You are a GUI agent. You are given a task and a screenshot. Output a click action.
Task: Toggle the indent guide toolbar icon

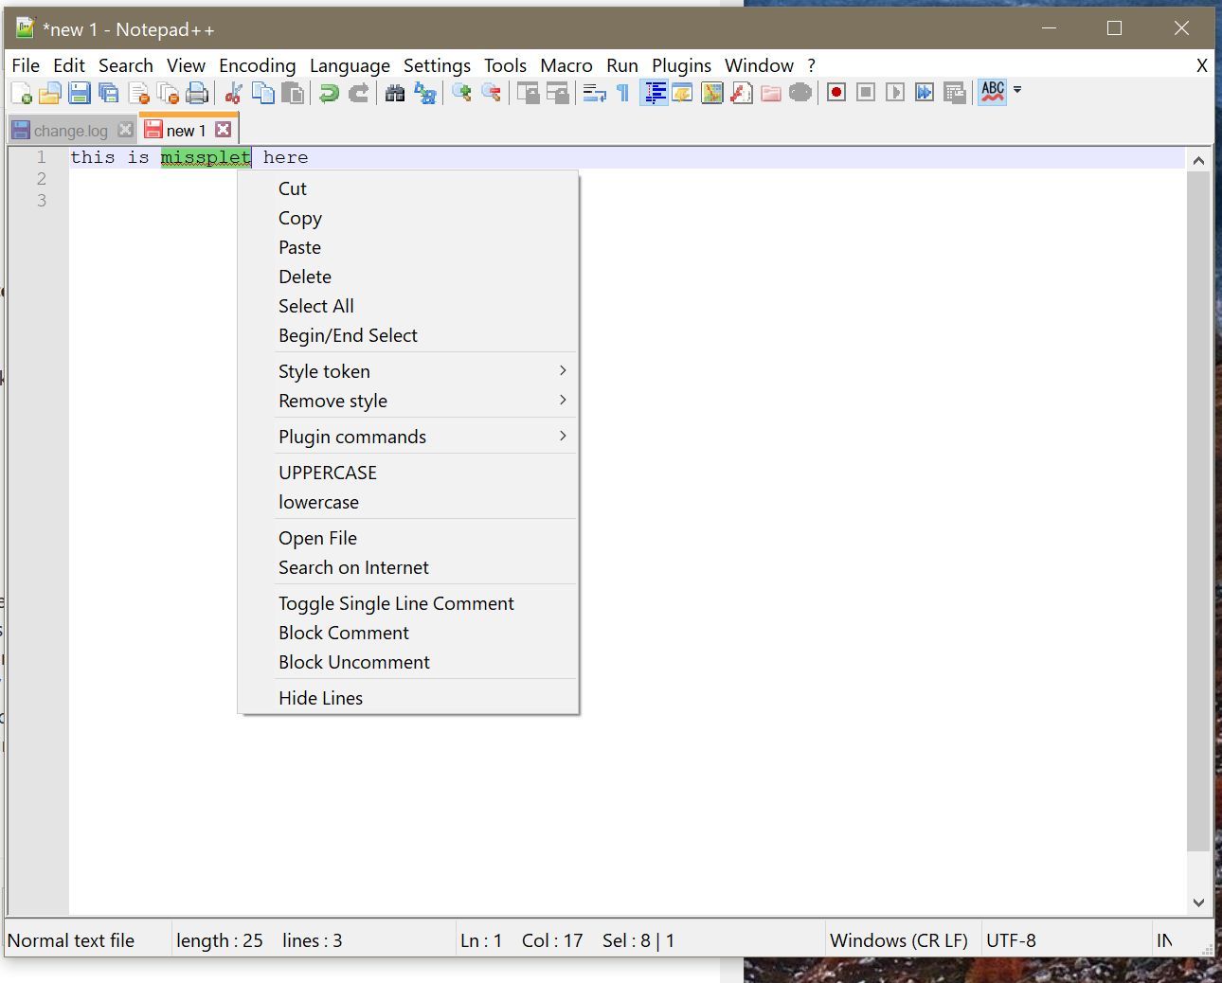point(653,93)
